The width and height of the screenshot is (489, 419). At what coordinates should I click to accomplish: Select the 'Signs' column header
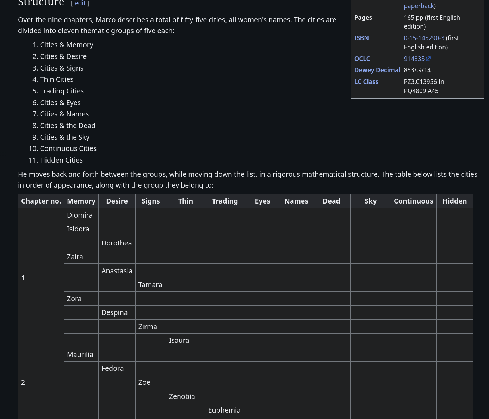click(151, 201)
